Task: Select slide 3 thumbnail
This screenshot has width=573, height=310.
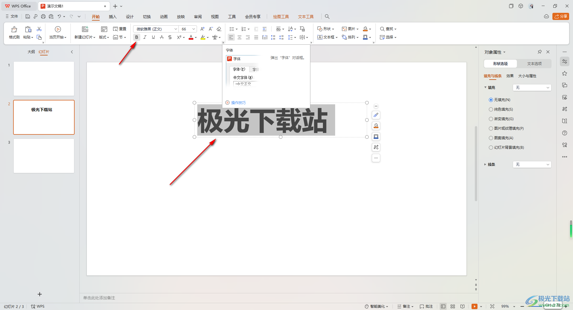Action: coord(44,156)
